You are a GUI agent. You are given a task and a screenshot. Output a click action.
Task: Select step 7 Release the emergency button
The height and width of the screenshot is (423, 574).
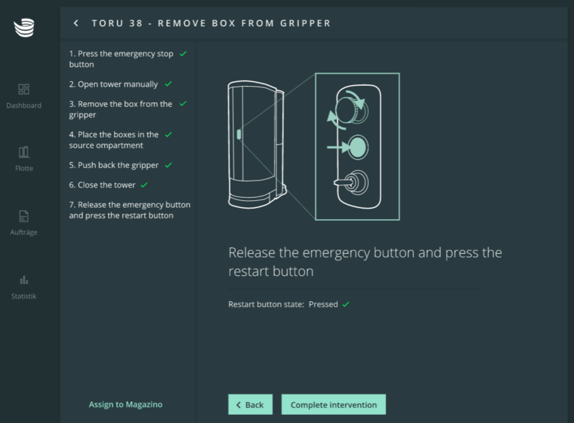coord(129,210)
